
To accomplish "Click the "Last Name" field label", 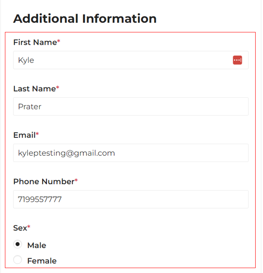I will [34, 89].
